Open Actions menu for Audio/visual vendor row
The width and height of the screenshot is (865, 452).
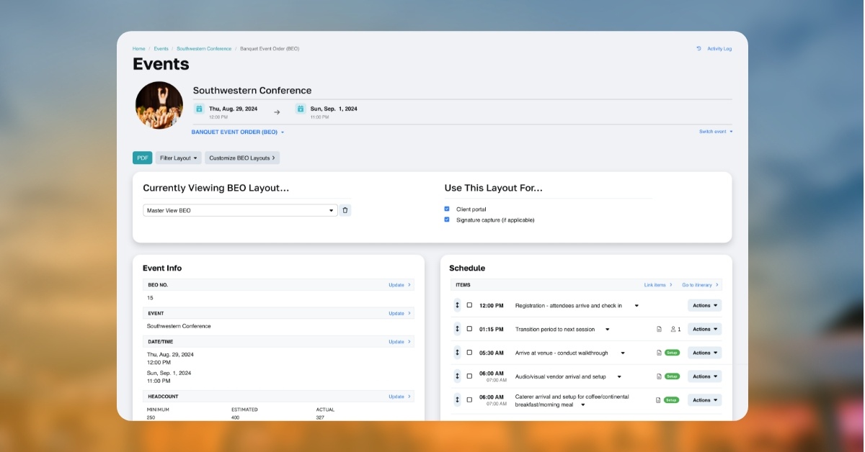coord(704,376)
